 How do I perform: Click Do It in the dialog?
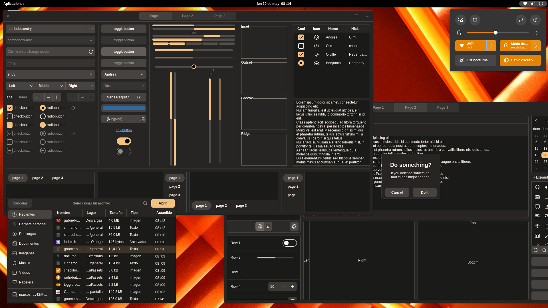425,193
